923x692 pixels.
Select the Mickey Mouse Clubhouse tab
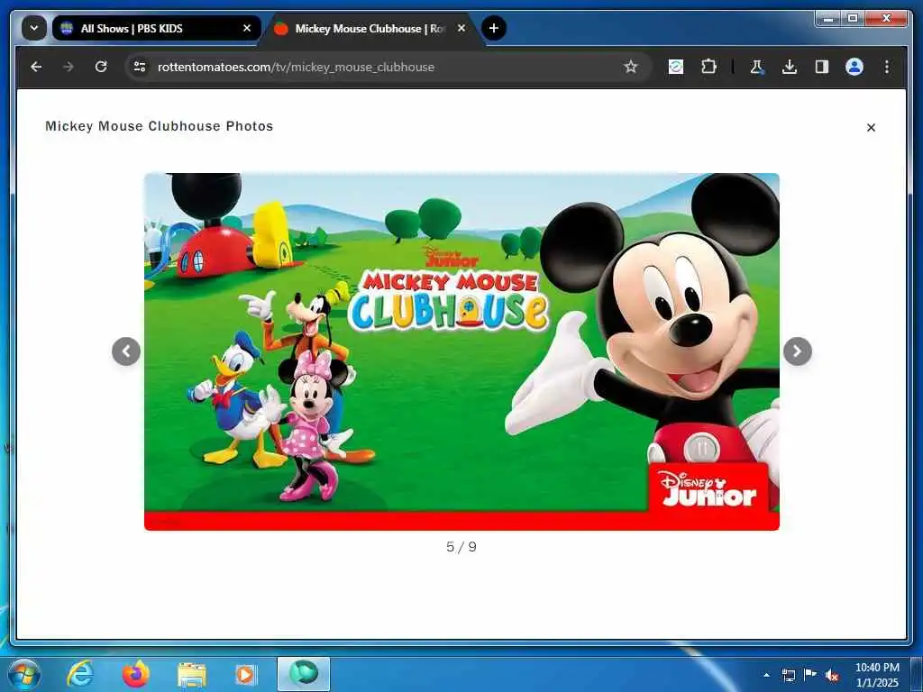click(x=372, y=28)
